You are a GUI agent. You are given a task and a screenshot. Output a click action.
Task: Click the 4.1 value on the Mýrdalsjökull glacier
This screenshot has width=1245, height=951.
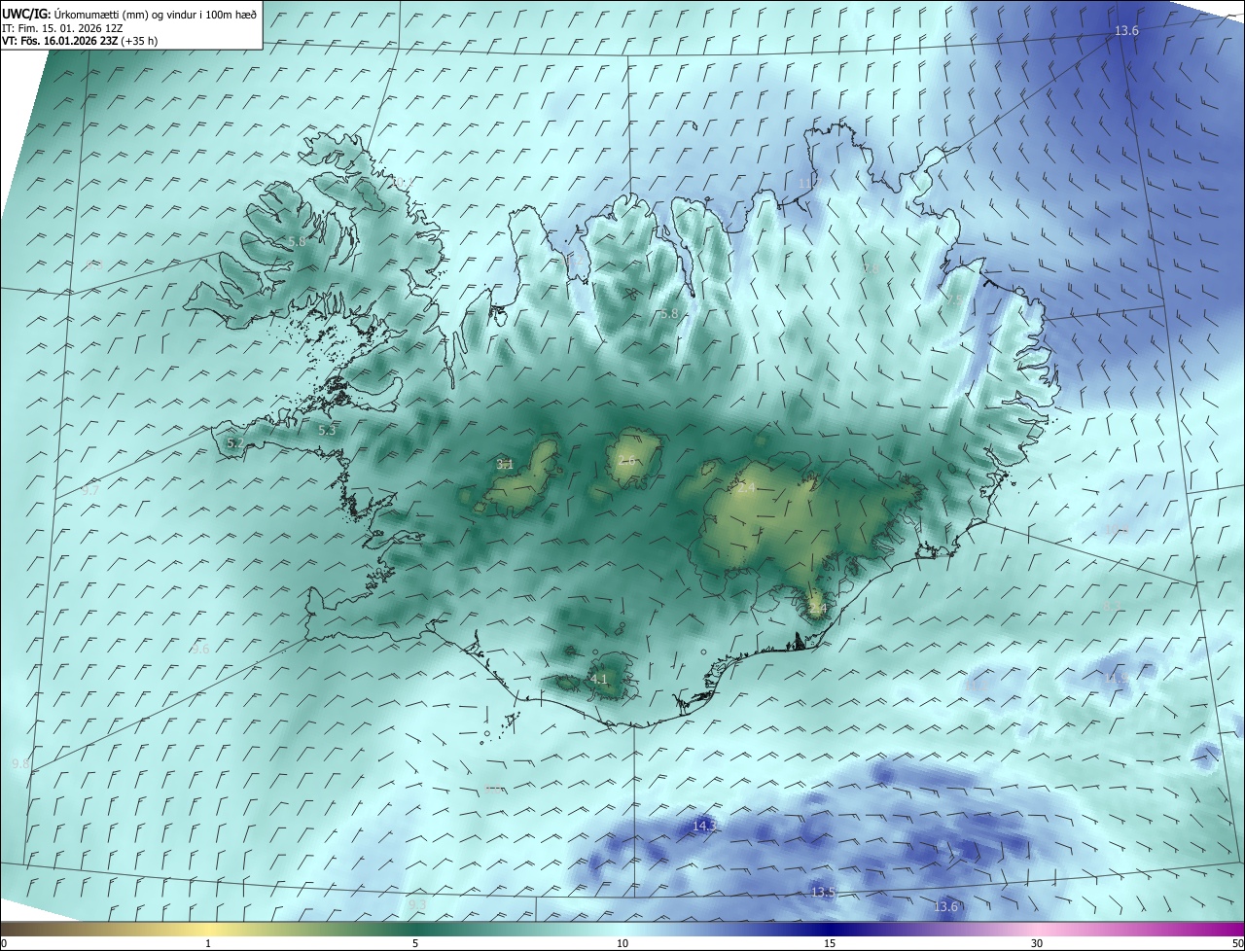tap(599, 679)
